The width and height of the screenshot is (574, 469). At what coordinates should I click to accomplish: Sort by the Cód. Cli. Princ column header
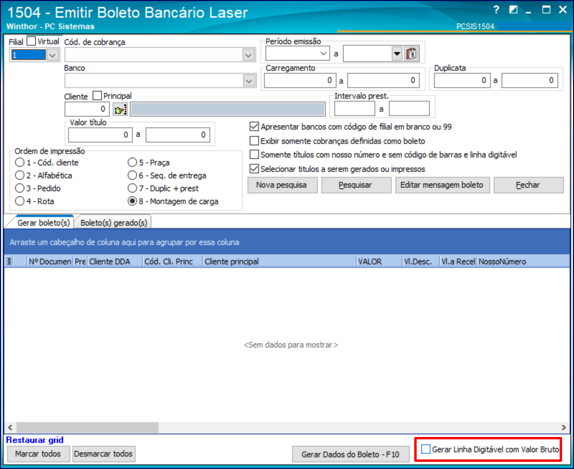tap(172, 262)
